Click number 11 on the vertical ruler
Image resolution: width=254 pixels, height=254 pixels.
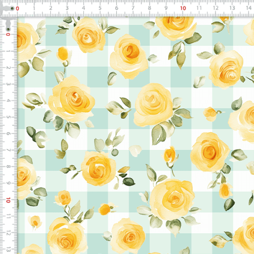tap(8, 216)
